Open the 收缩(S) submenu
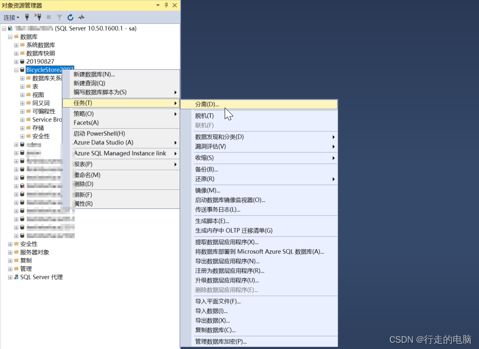The image size is (479, 349). (x=259, y=158)
